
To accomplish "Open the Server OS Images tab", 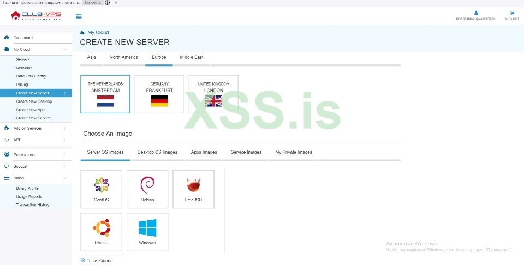I will click(x=105, y=152).
